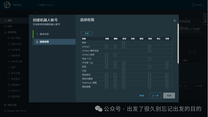
Task: Click the permissions dialog vertical scrollbar
Action: [x=178, y=44]
